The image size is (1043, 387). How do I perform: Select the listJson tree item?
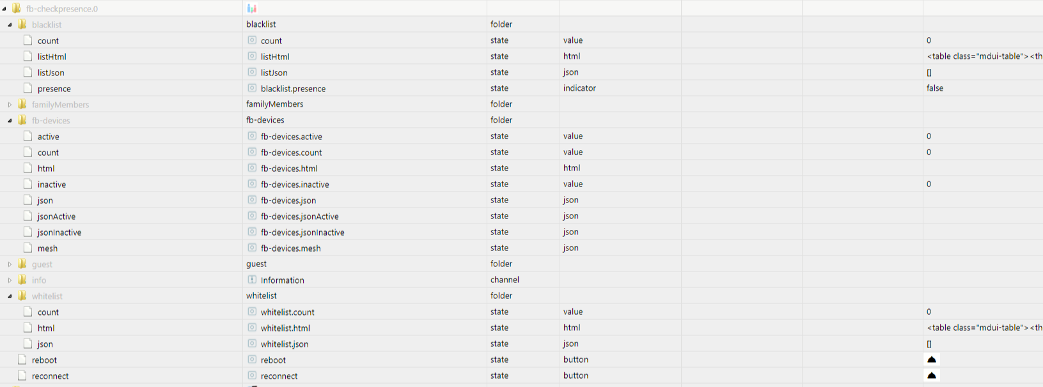[x=51, y=73]
